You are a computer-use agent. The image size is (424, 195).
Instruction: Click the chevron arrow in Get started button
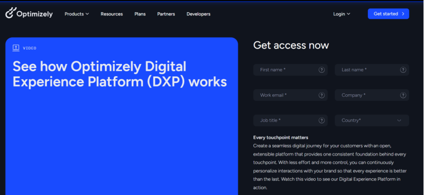point(403,14)
